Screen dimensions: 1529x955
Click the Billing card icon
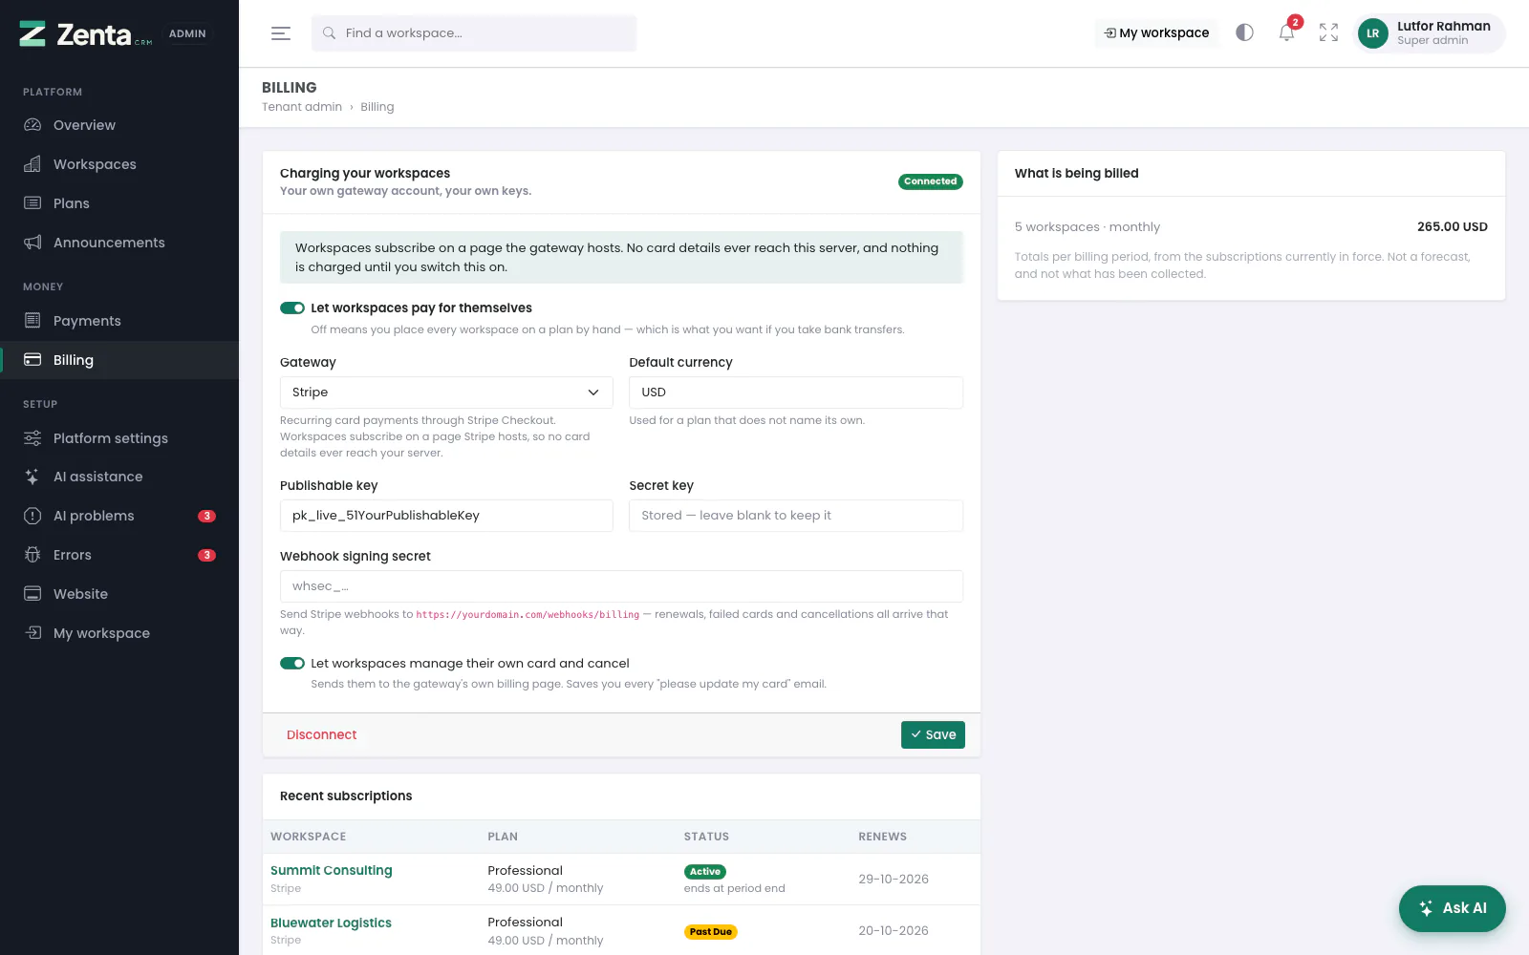tap(32, 360)
